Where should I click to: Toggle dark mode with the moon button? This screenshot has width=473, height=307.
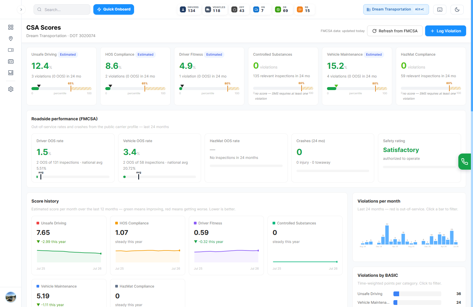[457, 10]
